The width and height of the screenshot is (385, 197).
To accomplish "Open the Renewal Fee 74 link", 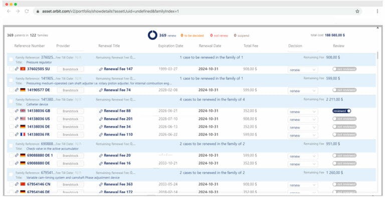I will point(117,90).
